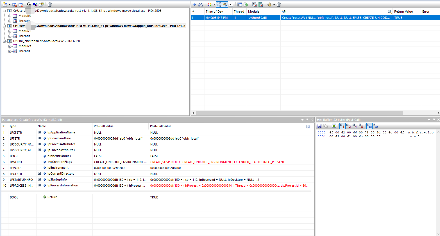Open the Monitor New Process dropdown arrow
This screenshot has width=440, height=236.
click(x=9, y=4)
